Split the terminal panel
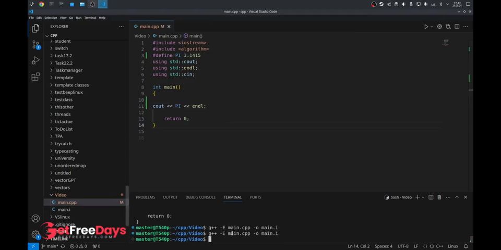 click(x=431, y=197)
